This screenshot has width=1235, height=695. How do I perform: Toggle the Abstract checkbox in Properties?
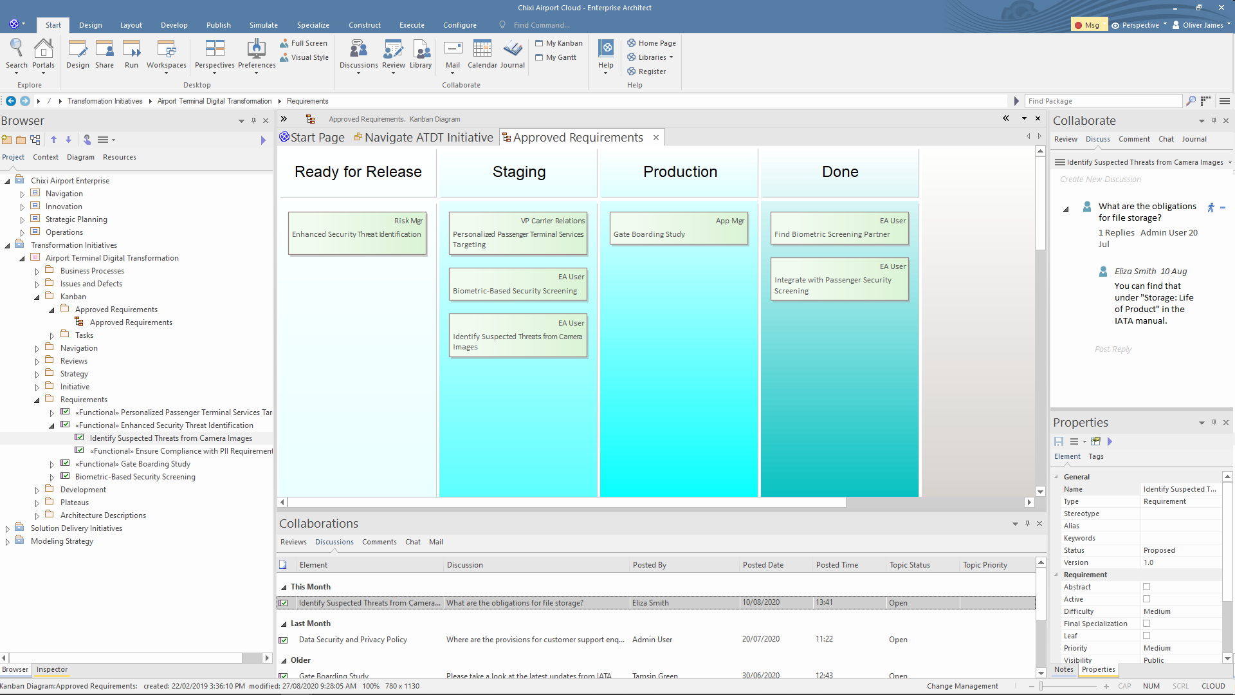1146,587
